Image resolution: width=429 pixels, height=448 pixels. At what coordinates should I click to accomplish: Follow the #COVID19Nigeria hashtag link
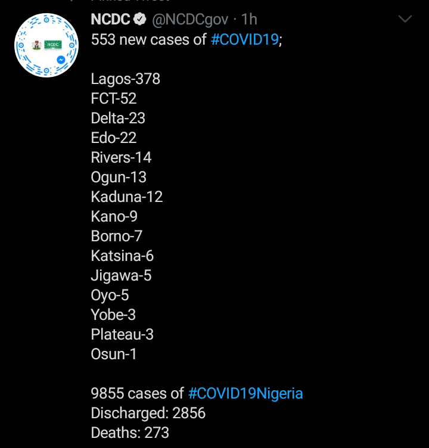pos(245,394)
